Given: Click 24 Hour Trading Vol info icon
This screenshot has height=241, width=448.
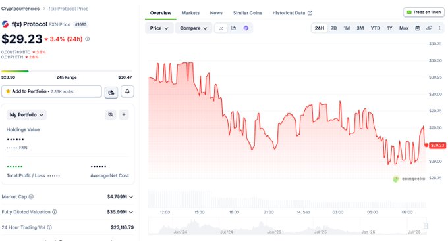Looking at the screenshot, I should pos(49,227).
